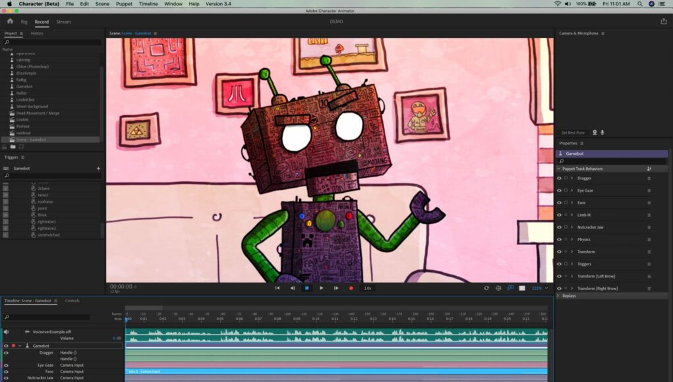The image size is (673, 382).
Task: Expand the Face behavior parameters
Action: [x=571, y=203]
